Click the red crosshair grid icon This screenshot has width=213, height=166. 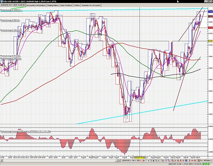coord(178,161)
